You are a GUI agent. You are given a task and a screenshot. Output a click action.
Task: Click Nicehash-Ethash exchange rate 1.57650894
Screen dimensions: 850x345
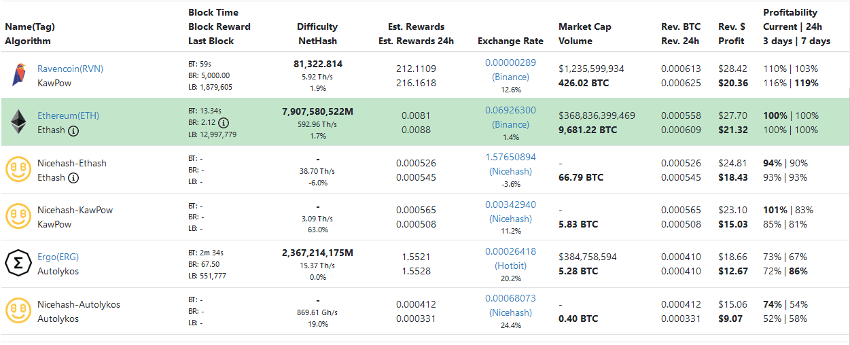(510, 157)
